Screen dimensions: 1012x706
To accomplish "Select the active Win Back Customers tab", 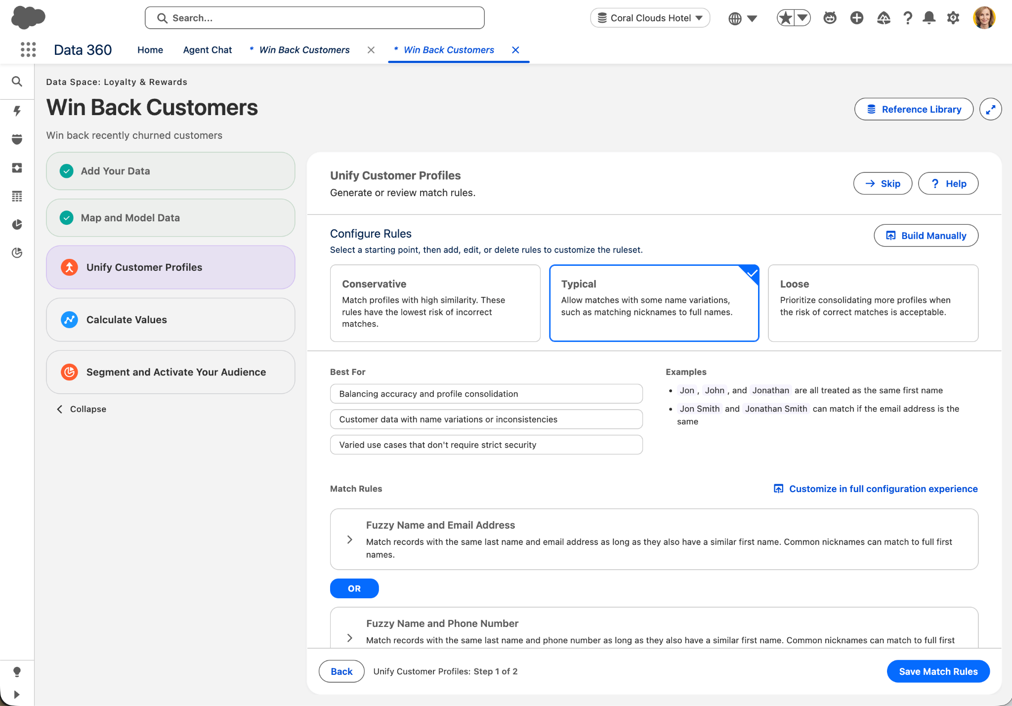I will click(449, 50).
